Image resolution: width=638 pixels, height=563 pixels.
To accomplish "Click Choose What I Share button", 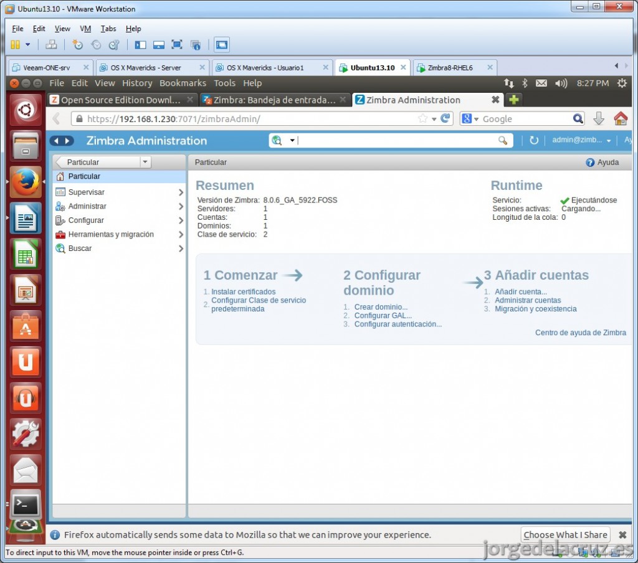I will point(565,534).
